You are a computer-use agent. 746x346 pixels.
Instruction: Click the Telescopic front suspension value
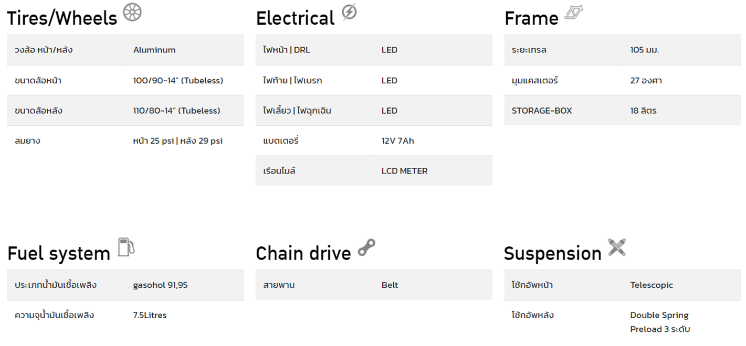(x=652, y=286)
